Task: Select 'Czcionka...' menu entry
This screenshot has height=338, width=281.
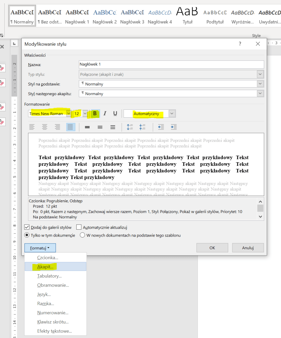Action: pos(48,257)
